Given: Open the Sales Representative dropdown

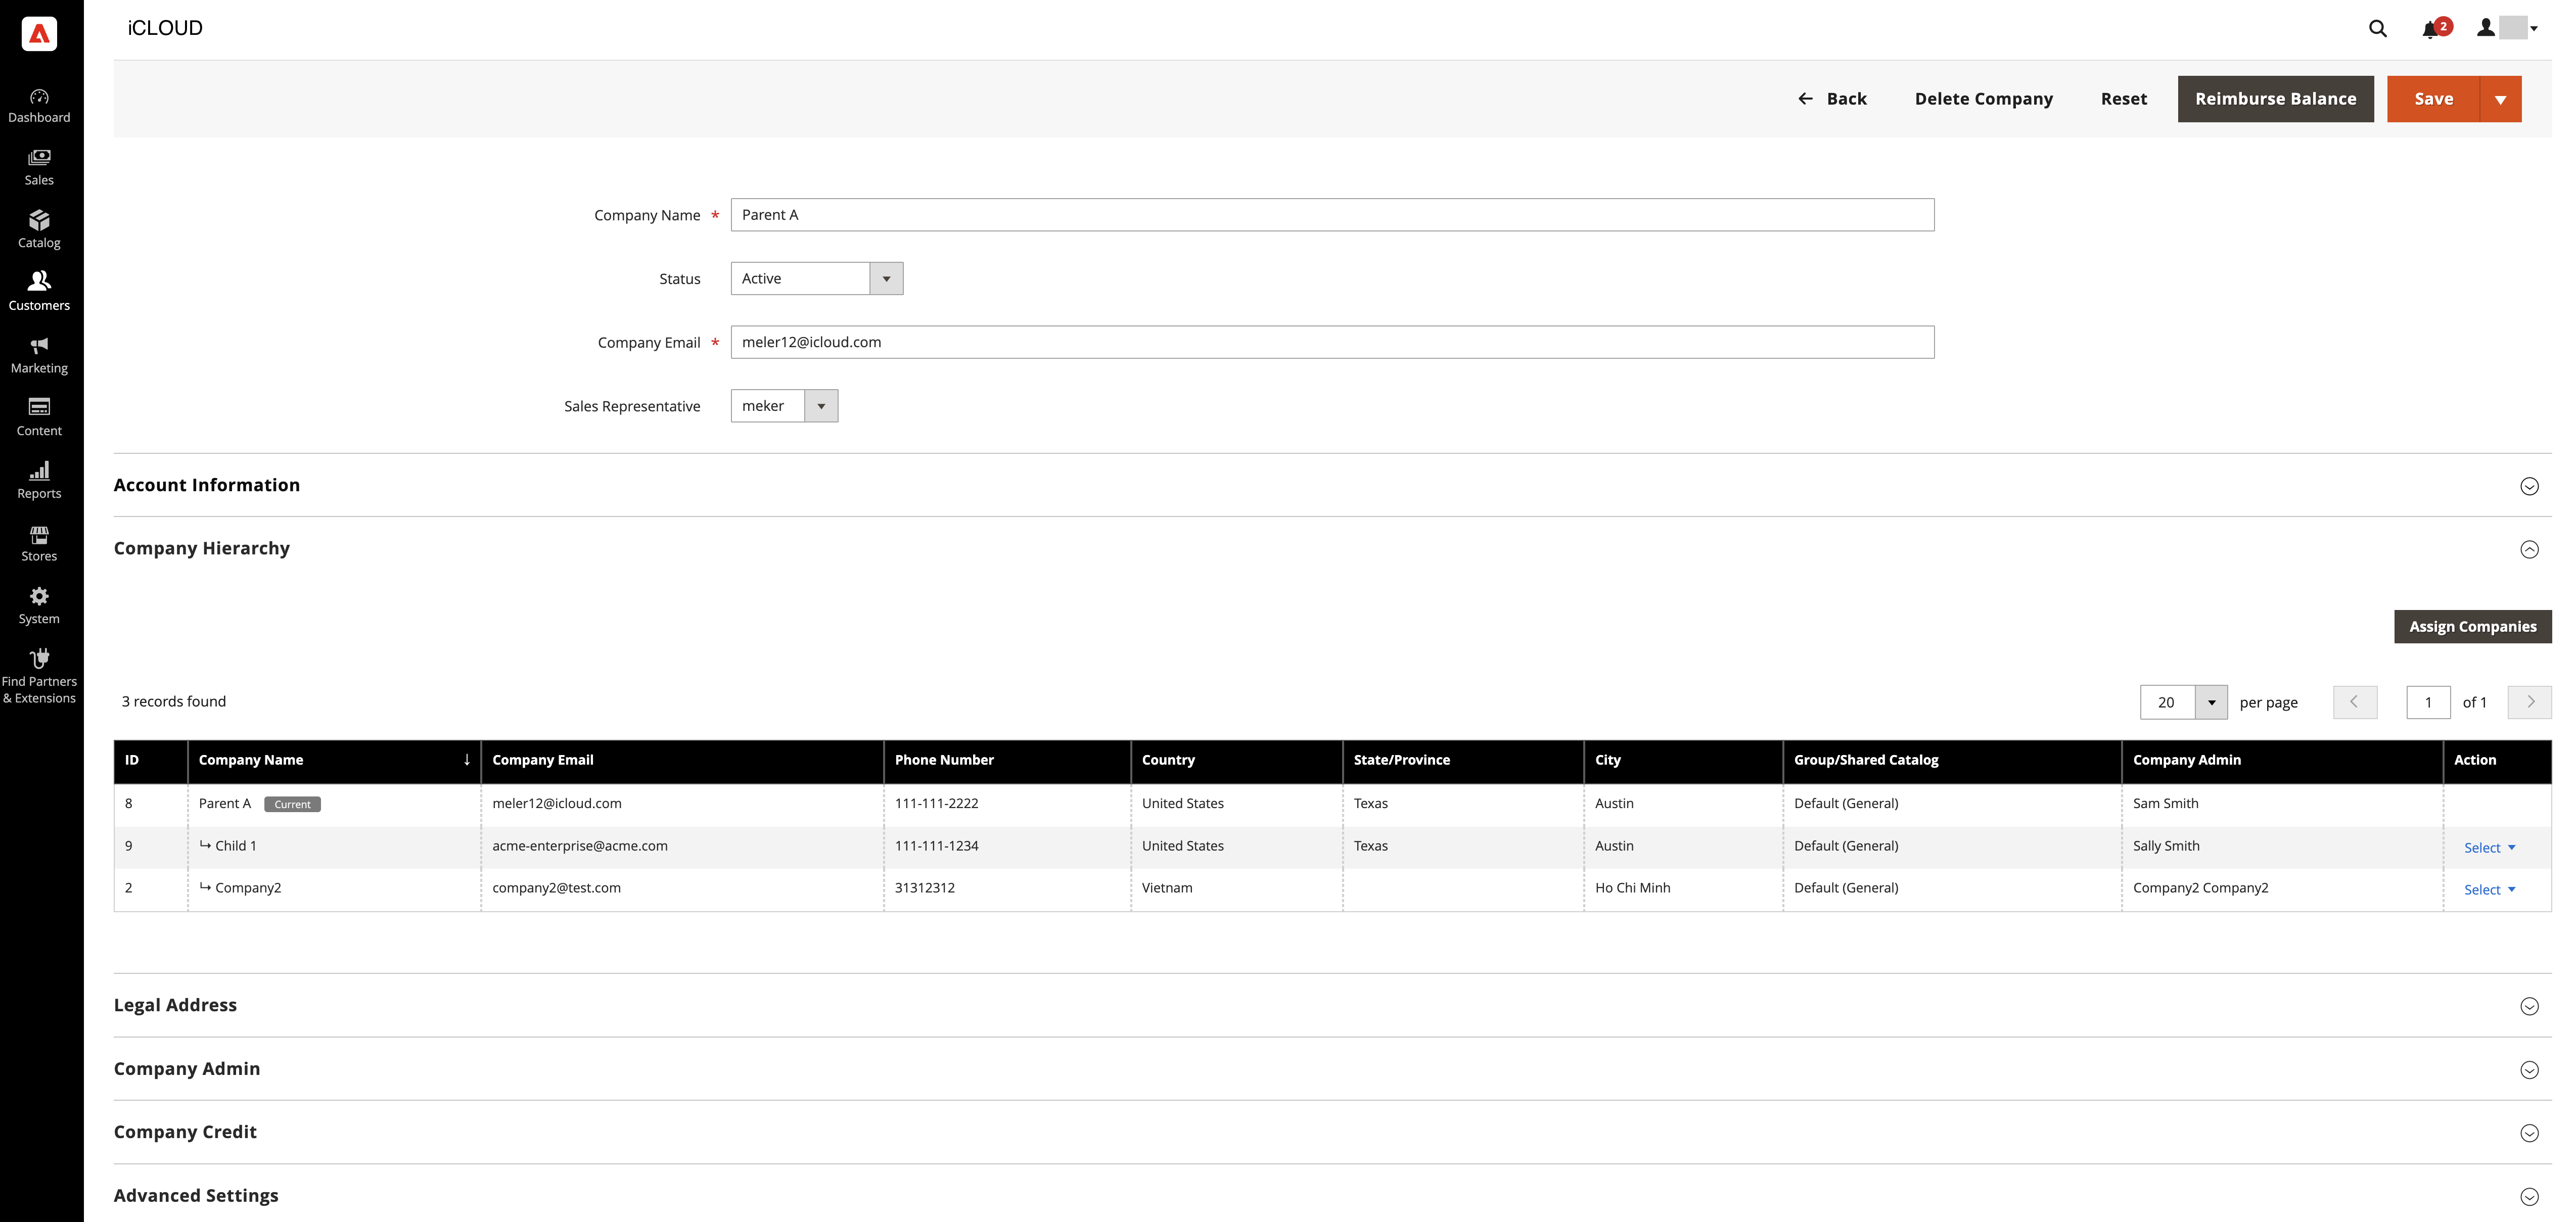Looking at the screenshot, I should (784, 406).
